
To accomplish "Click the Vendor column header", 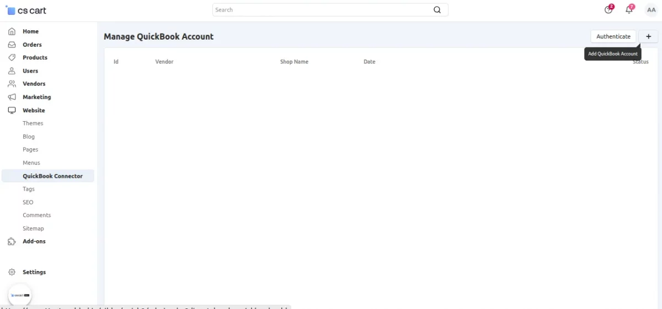I will pos(164,62).
